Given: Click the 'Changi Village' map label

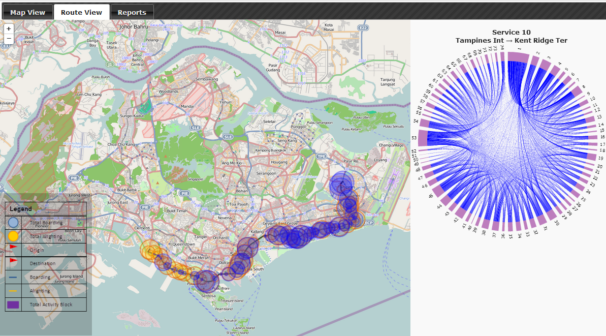Looking at the screenshot, I should pyautogui.click(x=391, y=145).
